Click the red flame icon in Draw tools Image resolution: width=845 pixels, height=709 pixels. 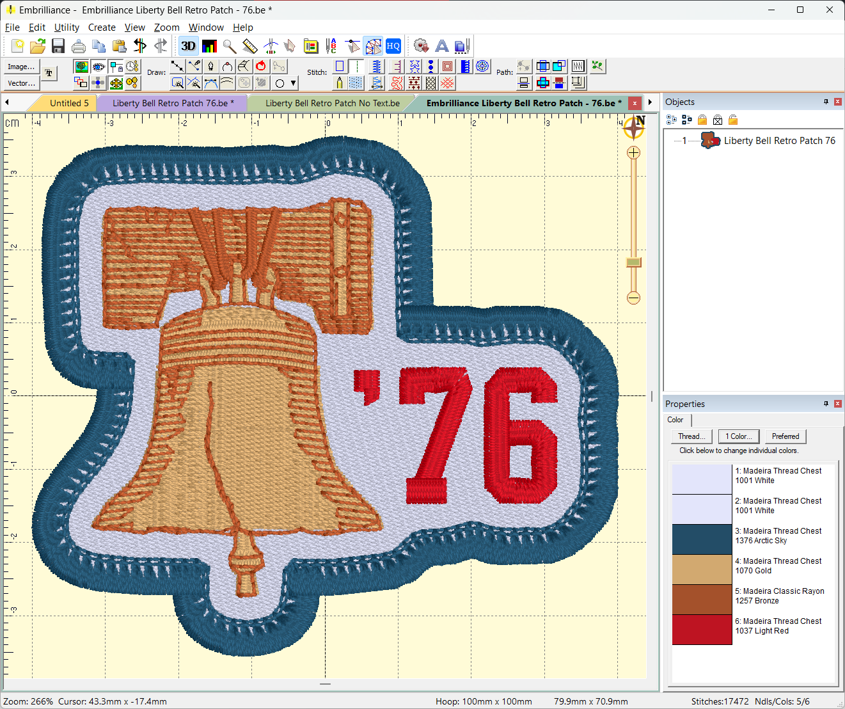click(x=261, y=67)
